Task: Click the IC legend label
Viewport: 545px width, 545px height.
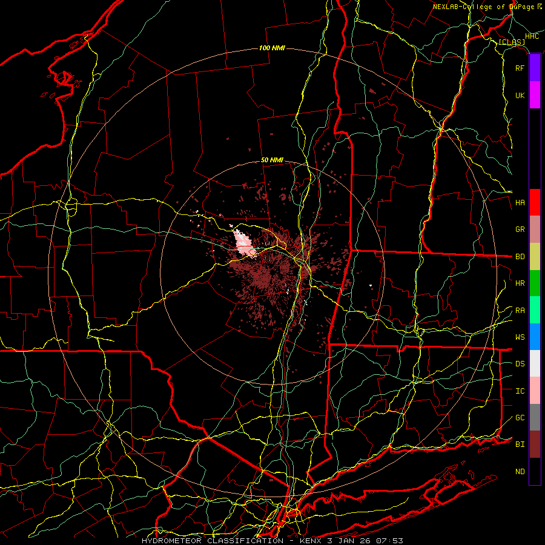Action: pyautogui.click(x=520, y=391)
